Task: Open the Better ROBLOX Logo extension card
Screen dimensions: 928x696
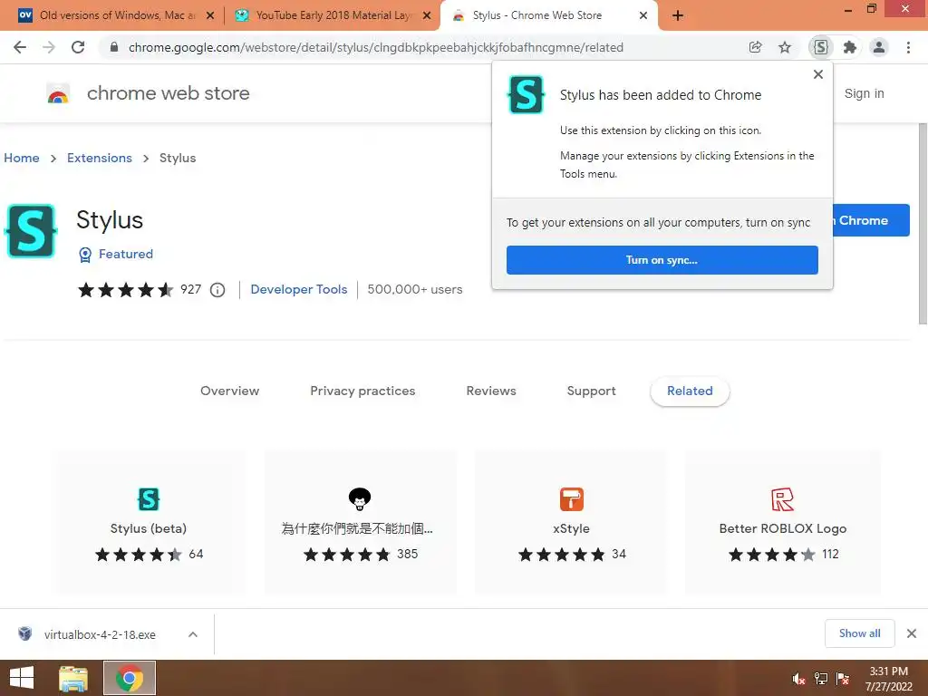Action: click(x=782, y=522)
